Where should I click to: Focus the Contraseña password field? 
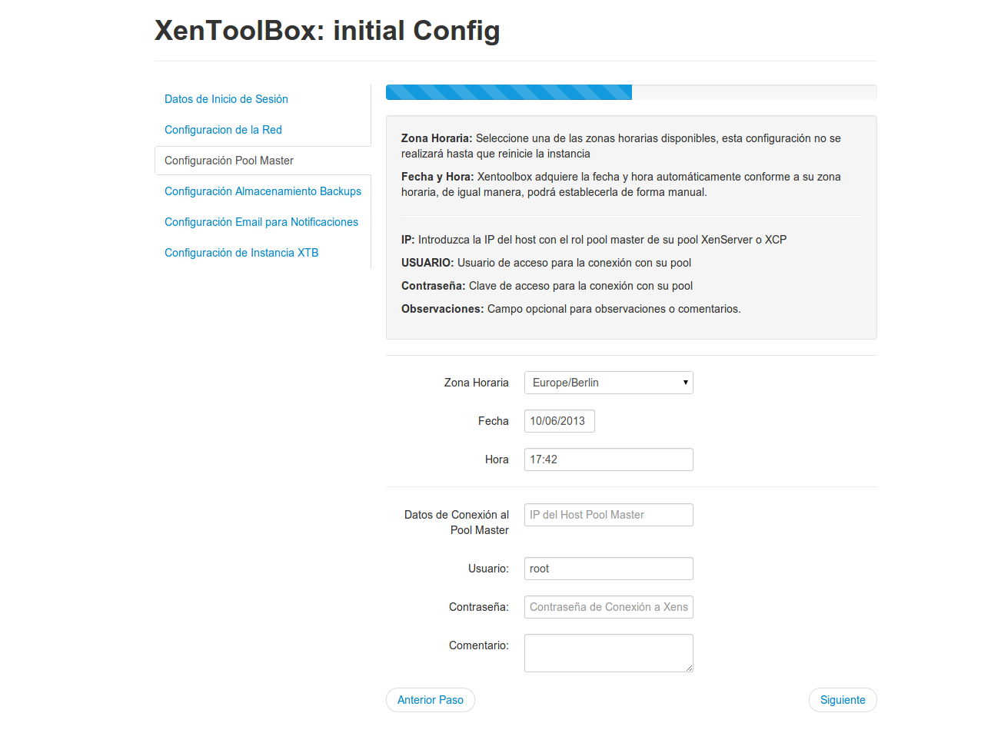click(608, 607)
